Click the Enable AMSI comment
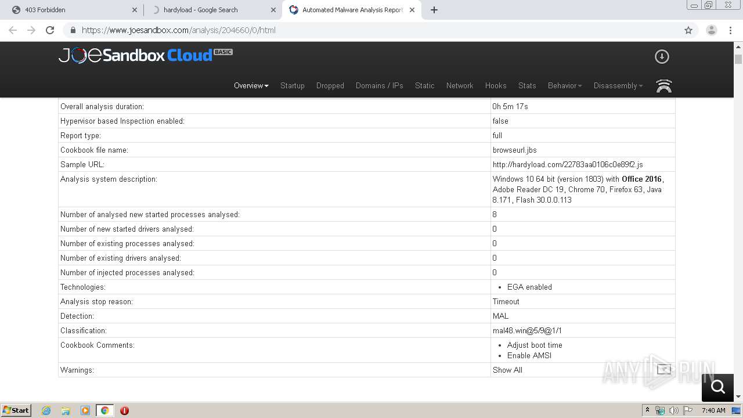 [529, 355]
